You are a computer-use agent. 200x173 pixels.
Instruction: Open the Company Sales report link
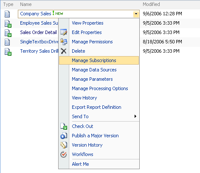tap(36, 14)
